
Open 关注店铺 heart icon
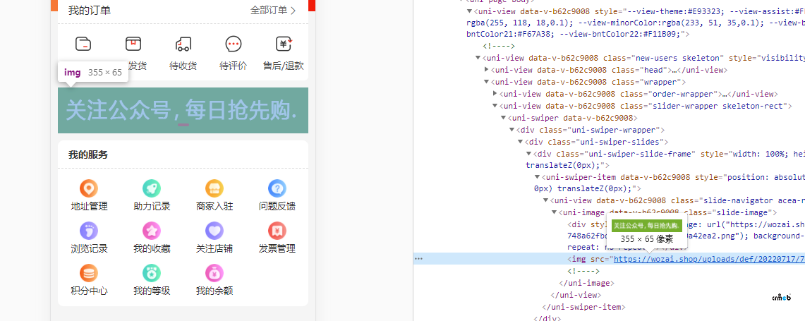(x=214, y=231)
